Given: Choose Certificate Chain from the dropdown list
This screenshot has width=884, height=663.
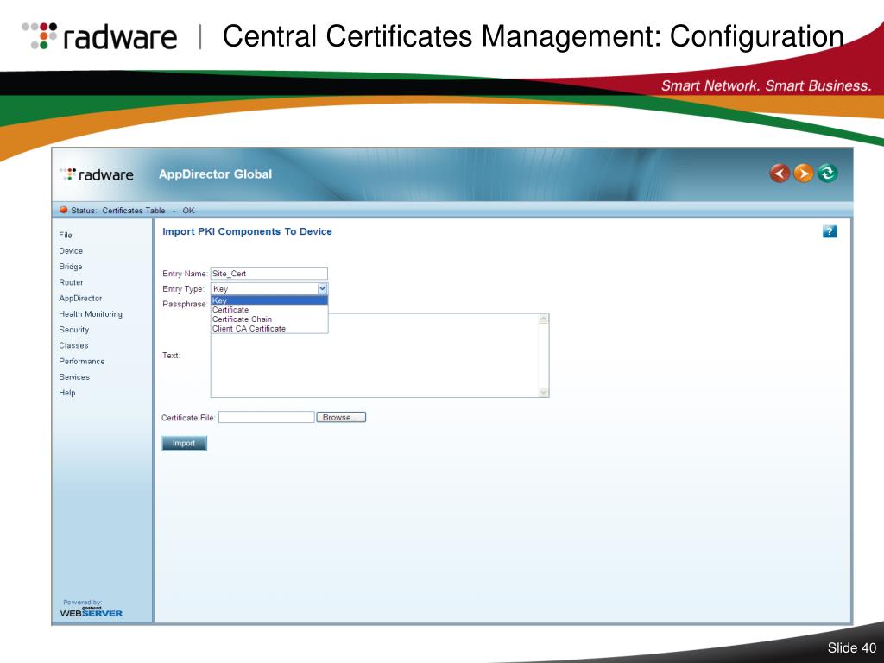Looking at the screenshot, I should [x=242, y=319].
